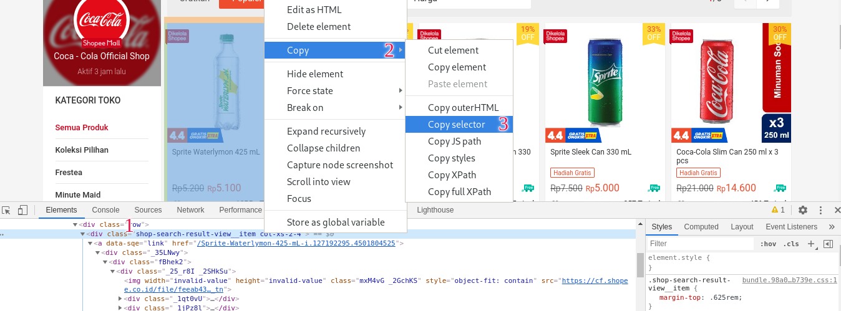This screenshot has width=841, height=311.
Task: Click the 19% OFF discount badge
Action: click(x=528, y=34)
